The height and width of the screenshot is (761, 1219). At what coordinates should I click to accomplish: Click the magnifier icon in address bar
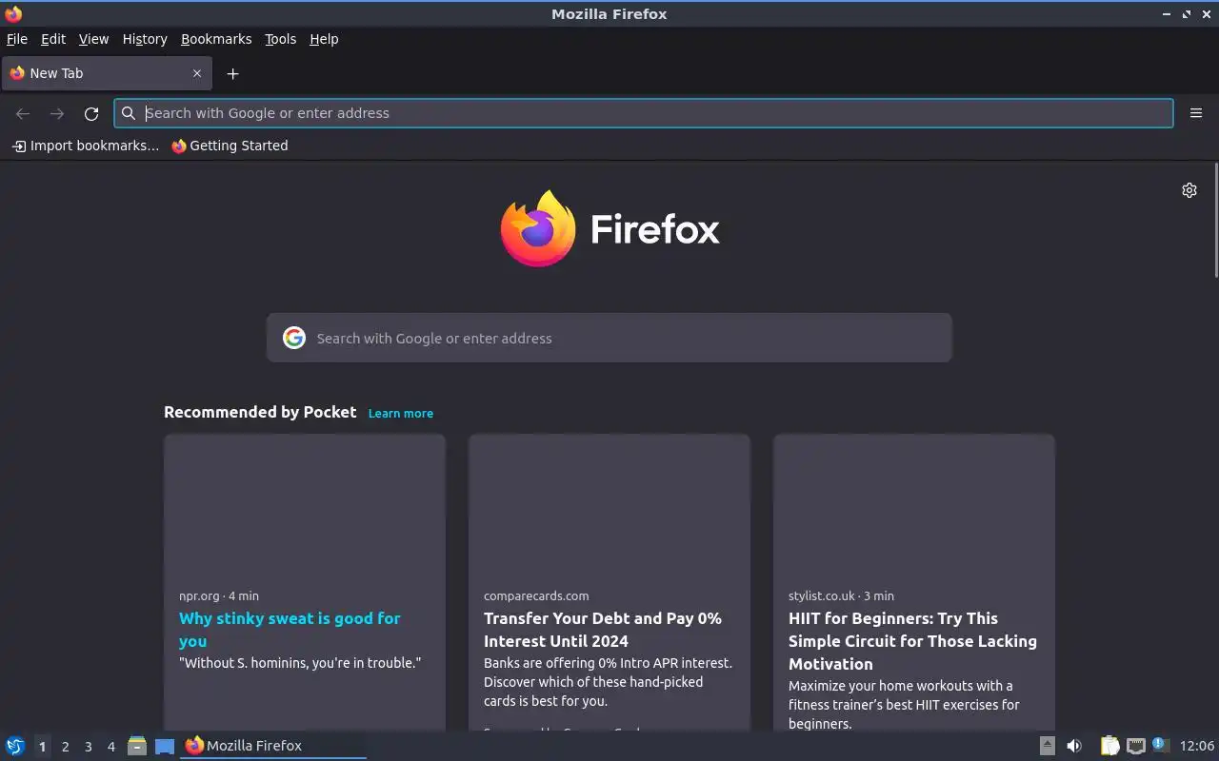(129, 113)
